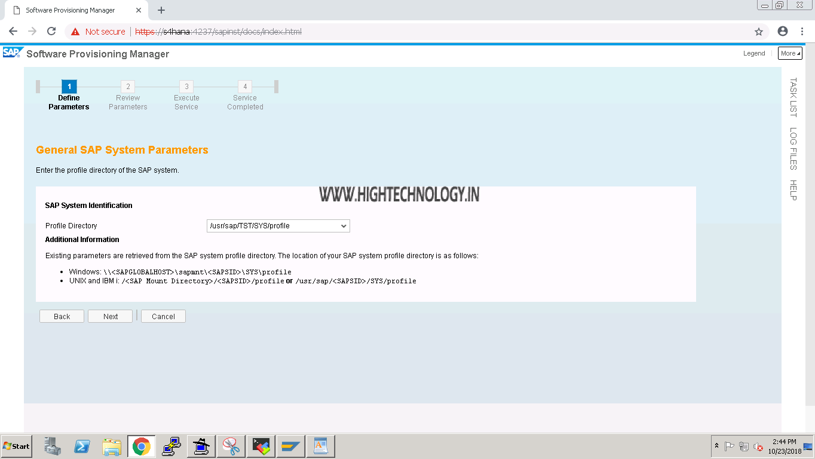
Task: Click the General SAP System Parameters heading
Action: 122,150
